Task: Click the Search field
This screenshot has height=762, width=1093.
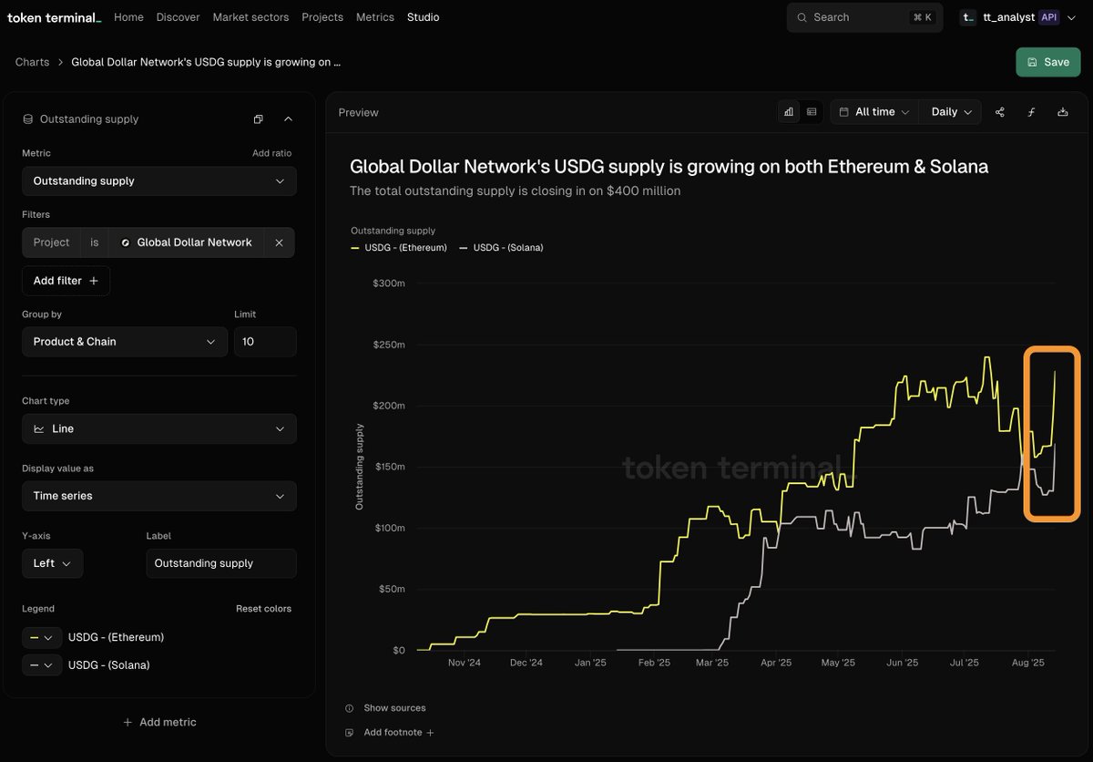Action: click(864, 17)
